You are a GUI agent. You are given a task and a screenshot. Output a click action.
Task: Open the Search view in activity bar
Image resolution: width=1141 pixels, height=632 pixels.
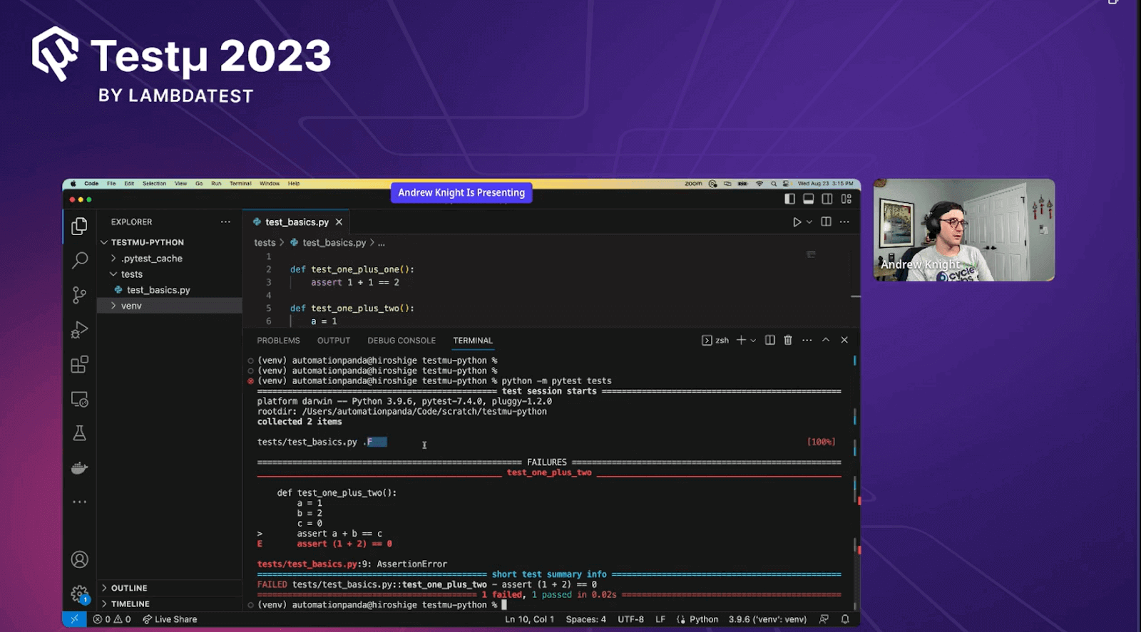pyautogui.click(x=79, y=260)
